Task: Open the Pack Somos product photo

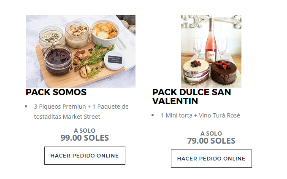Action: tap(81, 51)
